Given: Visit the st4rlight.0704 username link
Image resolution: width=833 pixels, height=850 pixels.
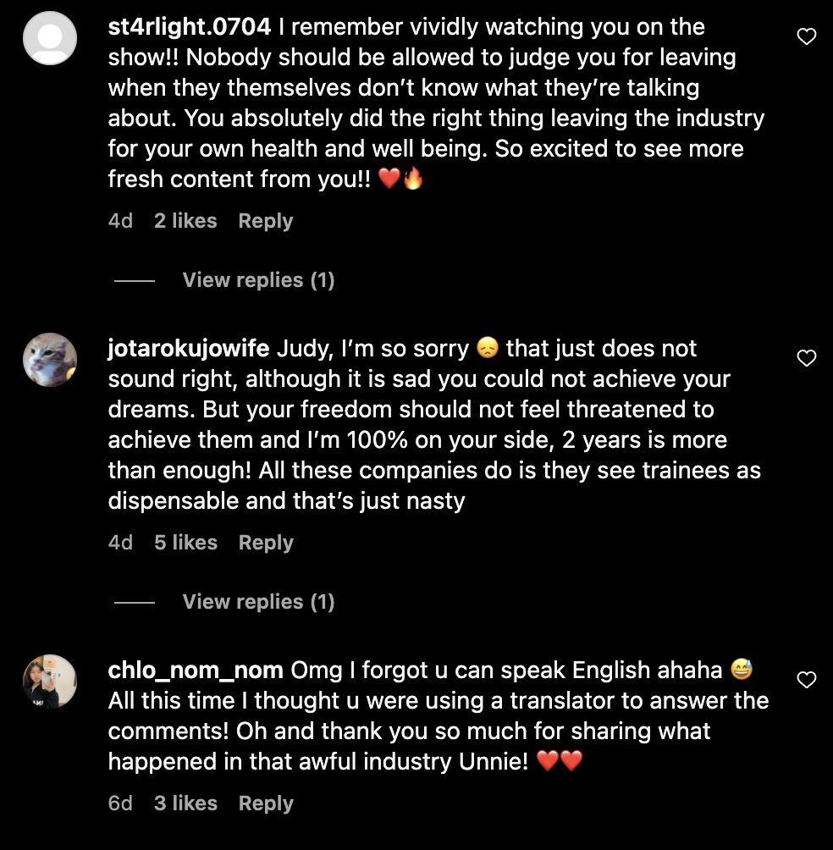Looking at the screenshot, I should pos(190,27).
